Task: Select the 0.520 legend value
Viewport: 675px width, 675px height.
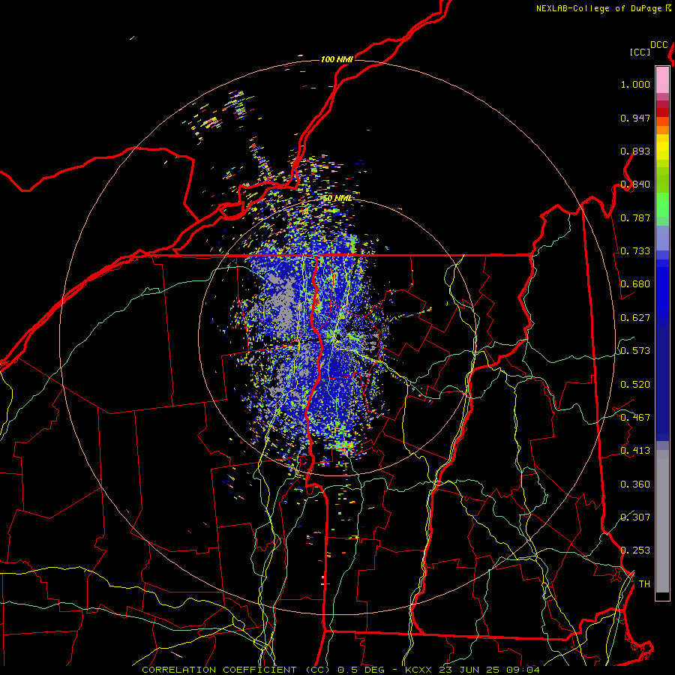Action: pyautogui.click(x=635, y=385)
